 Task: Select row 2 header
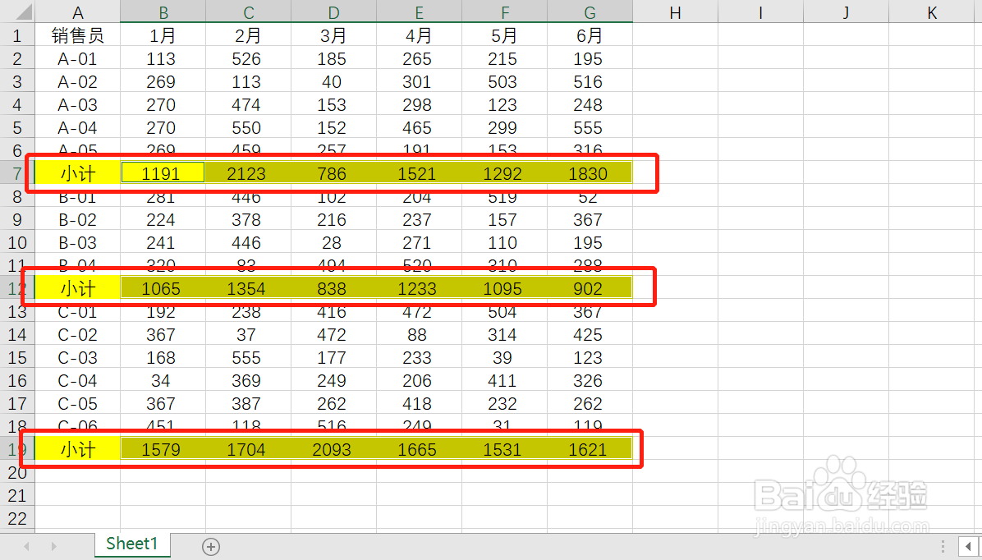pos(17,59)
